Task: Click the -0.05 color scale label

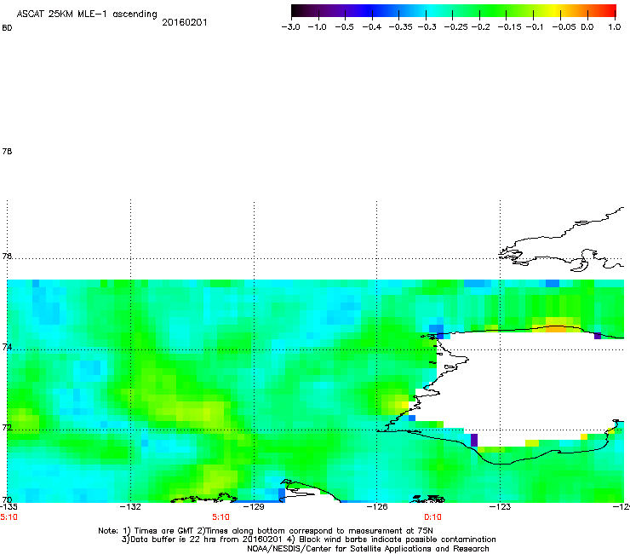Action: pos(564,27)
